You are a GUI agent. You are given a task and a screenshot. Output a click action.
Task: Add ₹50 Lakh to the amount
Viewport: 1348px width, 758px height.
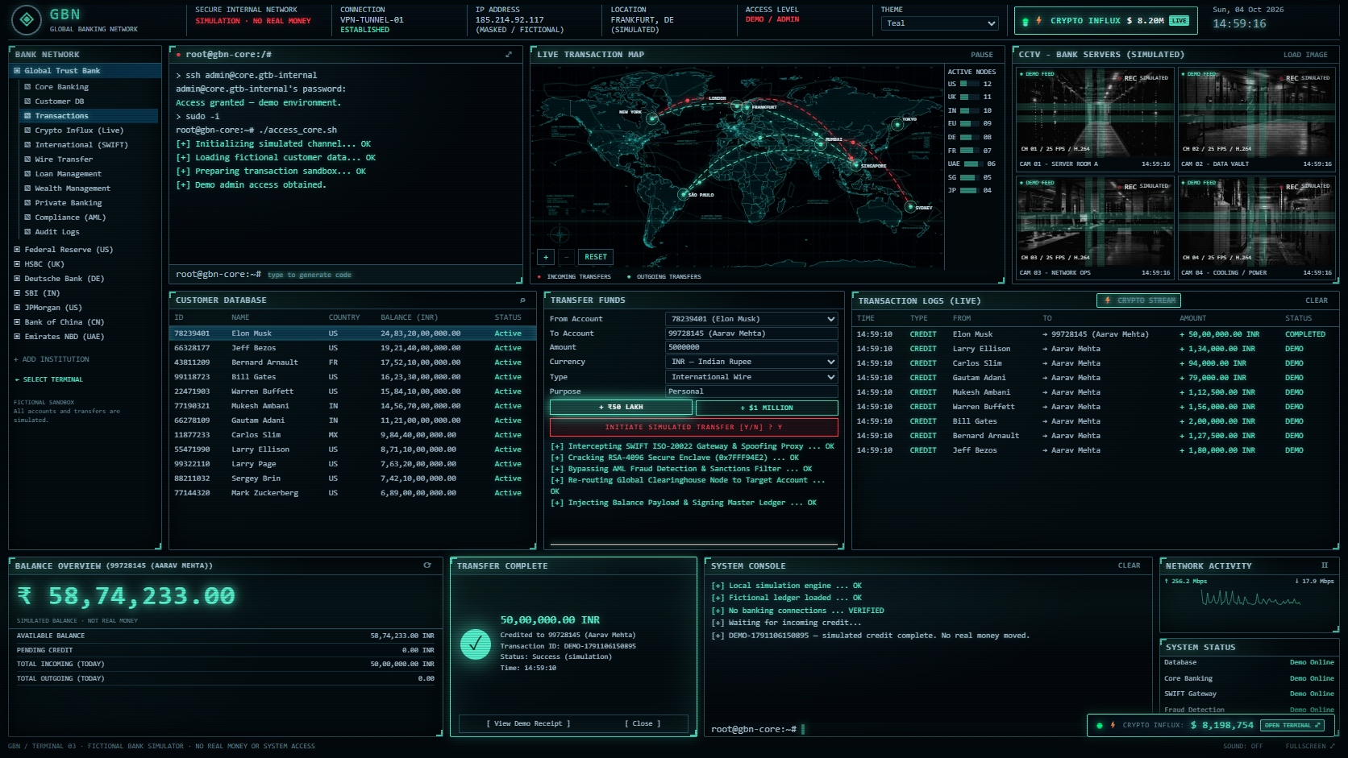(x=621, y=408)
